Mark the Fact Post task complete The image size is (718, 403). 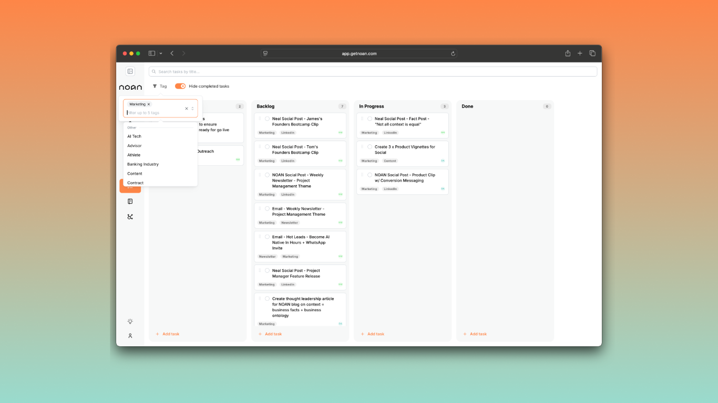click(x=370, y=119)
